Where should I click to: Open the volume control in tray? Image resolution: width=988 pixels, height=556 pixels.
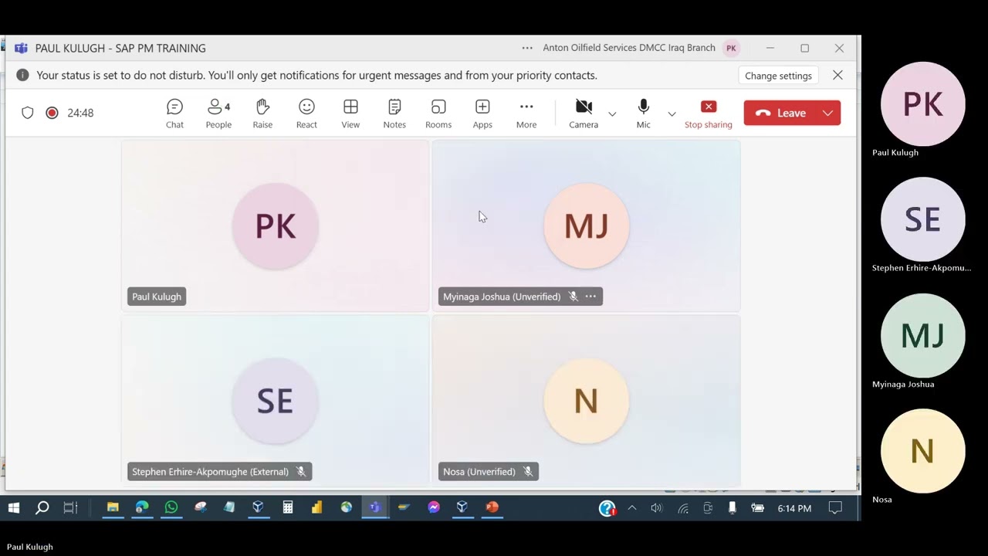(x=657, y=508)
